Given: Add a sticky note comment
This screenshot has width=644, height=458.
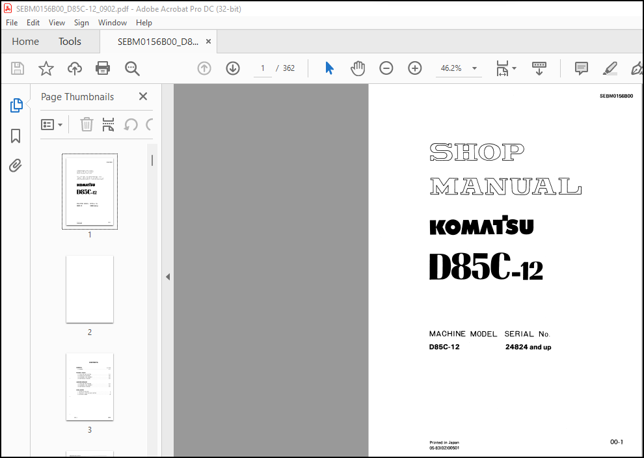Looking at the screenshot, I should click(x=581, y=68).
